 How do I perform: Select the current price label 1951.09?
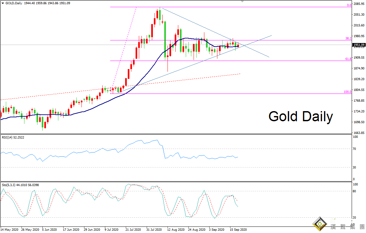(x=359, y=45)
